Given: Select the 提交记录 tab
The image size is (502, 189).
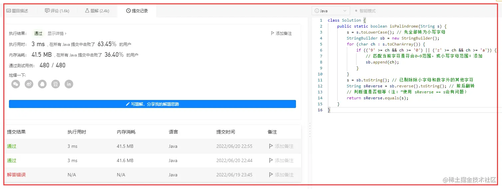Looking at the screenshot, I should pyautogui.click(x=137, y=11).
